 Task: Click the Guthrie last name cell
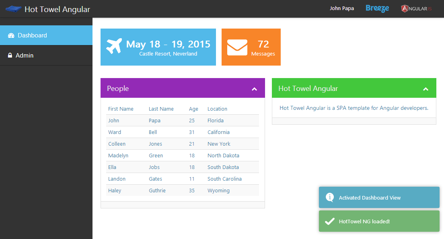tap(157, 190)
